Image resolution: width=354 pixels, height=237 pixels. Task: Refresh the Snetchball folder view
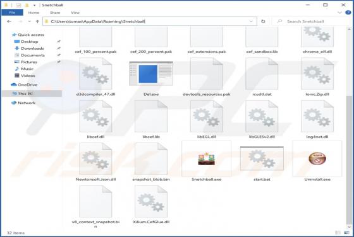click(263, 21)
